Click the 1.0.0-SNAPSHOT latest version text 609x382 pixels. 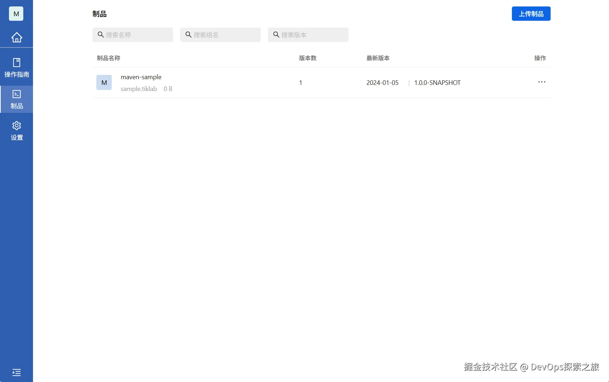pyautogui.click(x=437, y=83)
